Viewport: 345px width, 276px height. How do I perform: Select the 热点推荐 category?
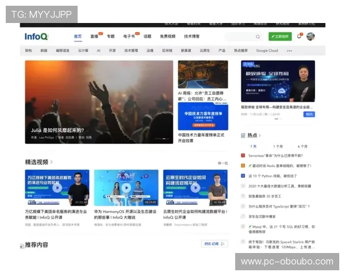241,51
